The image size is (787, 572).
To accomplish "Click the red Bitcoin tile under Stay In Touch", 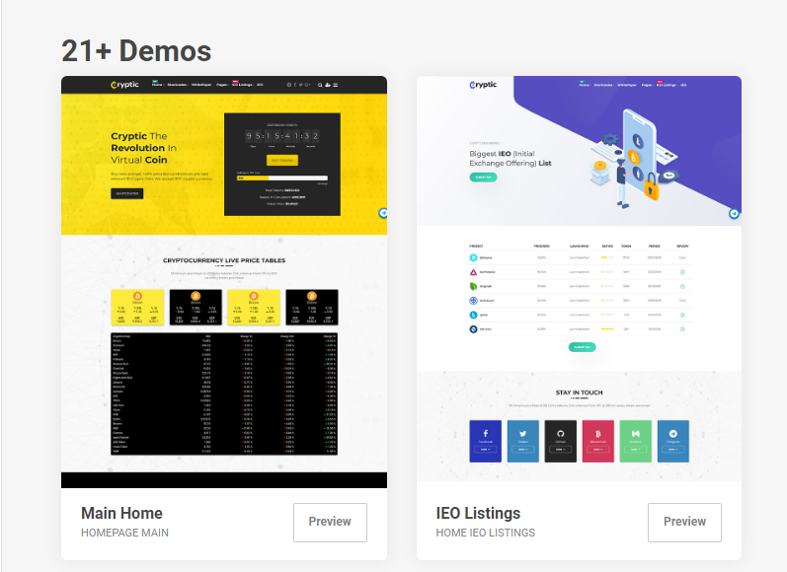I will coord(598,441).
